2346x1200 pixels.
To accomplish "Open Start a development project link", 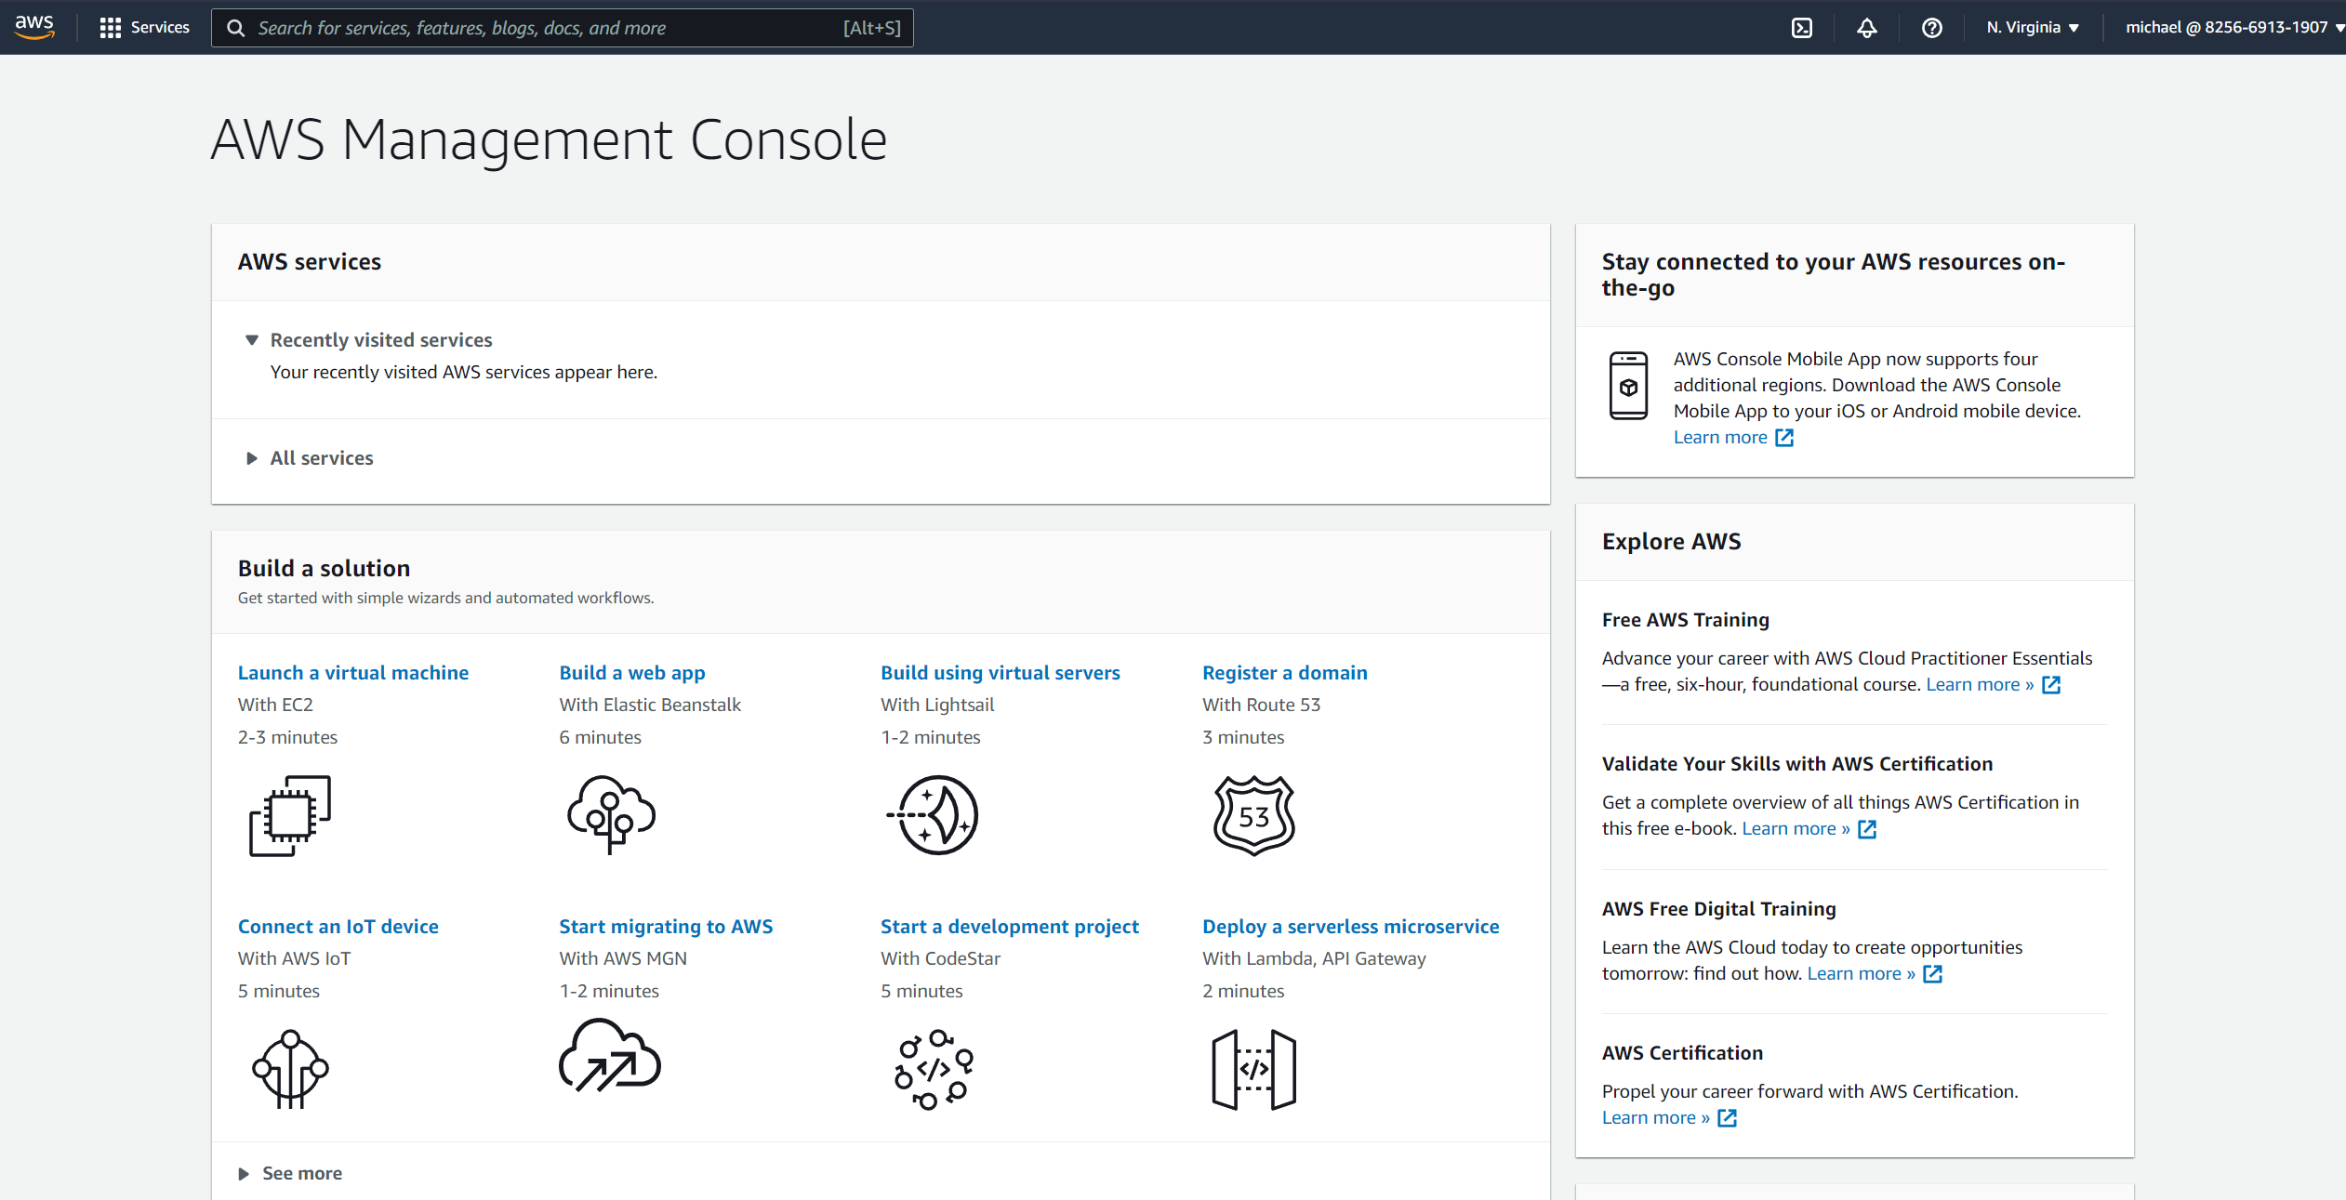I will coord(1010,927).
